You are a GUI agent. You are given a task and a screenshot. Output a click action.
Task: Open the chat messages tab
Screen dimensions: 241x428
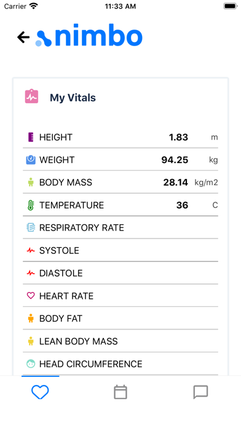tap(200, 392)
